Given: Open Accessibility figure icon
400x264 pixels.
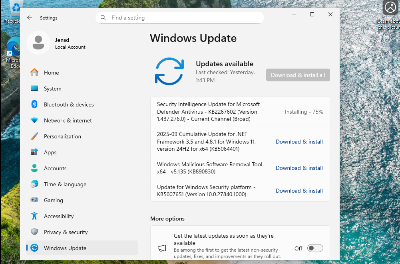Looking at the screenshot, I should pyautogui.click(x=34, y=216).
